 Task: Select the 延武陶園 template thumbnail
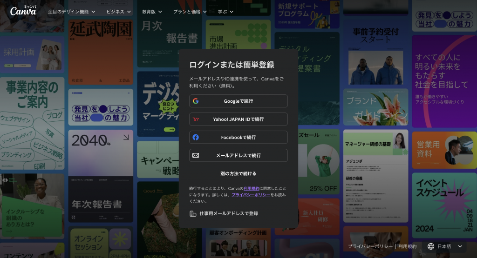tap(101, 52)
